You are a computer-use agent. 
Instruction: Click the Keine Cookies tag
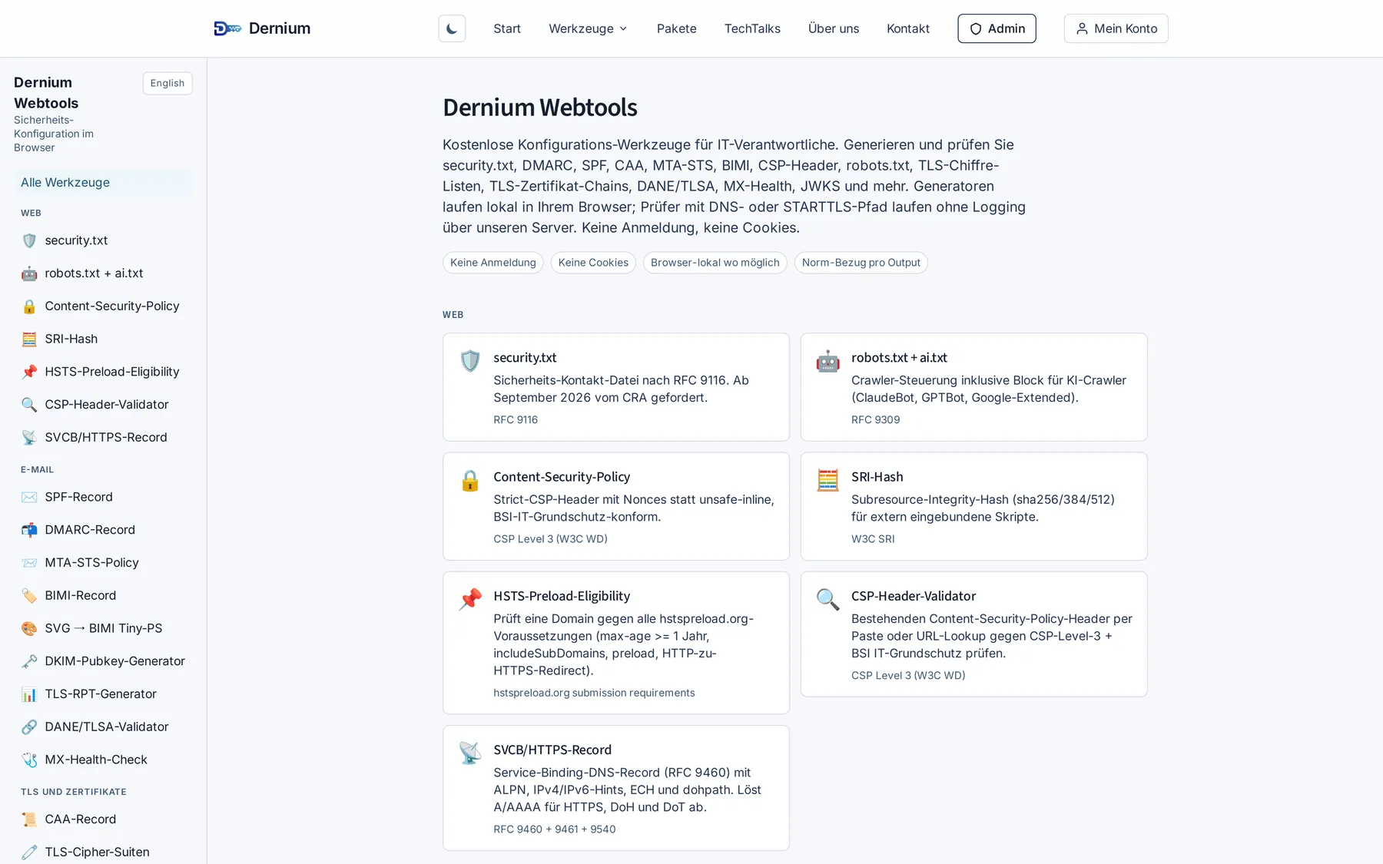[593, 263]
